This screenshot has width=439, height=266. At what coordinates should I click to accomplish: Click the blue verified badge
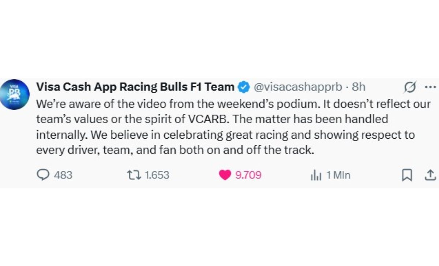tap(244, 88)
